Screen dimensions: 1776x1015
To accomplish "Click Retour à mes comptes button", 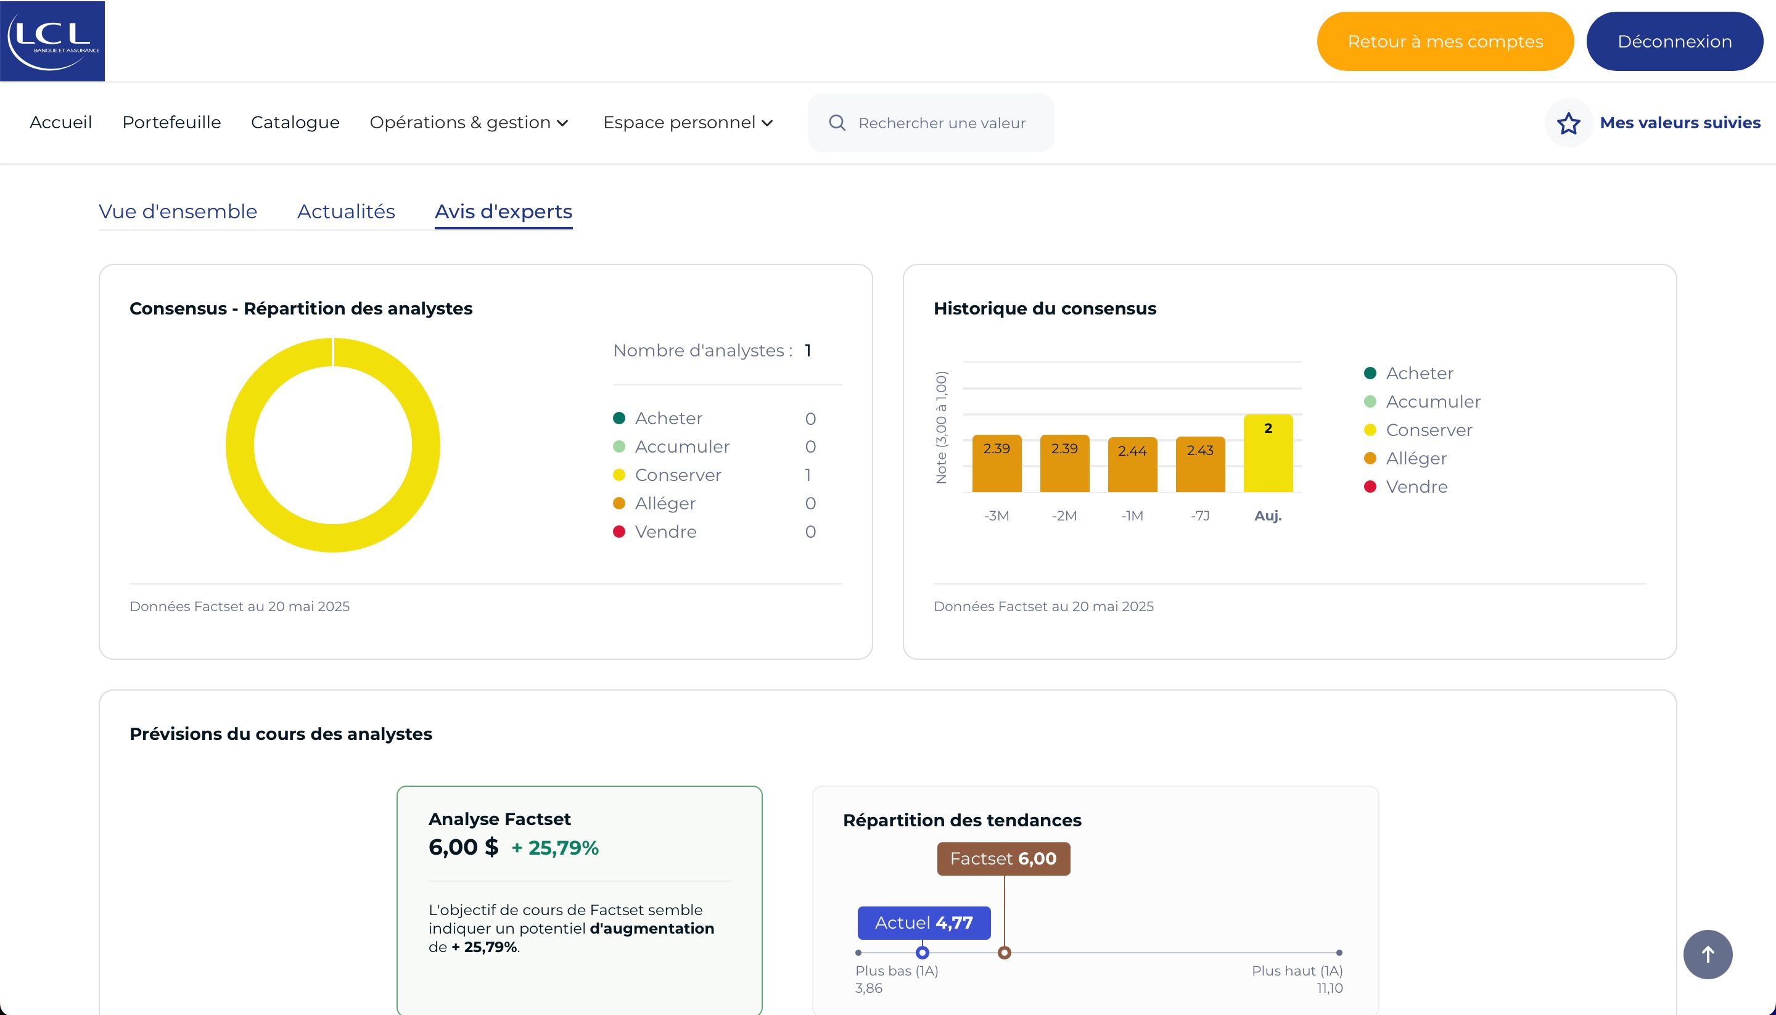I will pyautogui.click(x=1445, y=41).
